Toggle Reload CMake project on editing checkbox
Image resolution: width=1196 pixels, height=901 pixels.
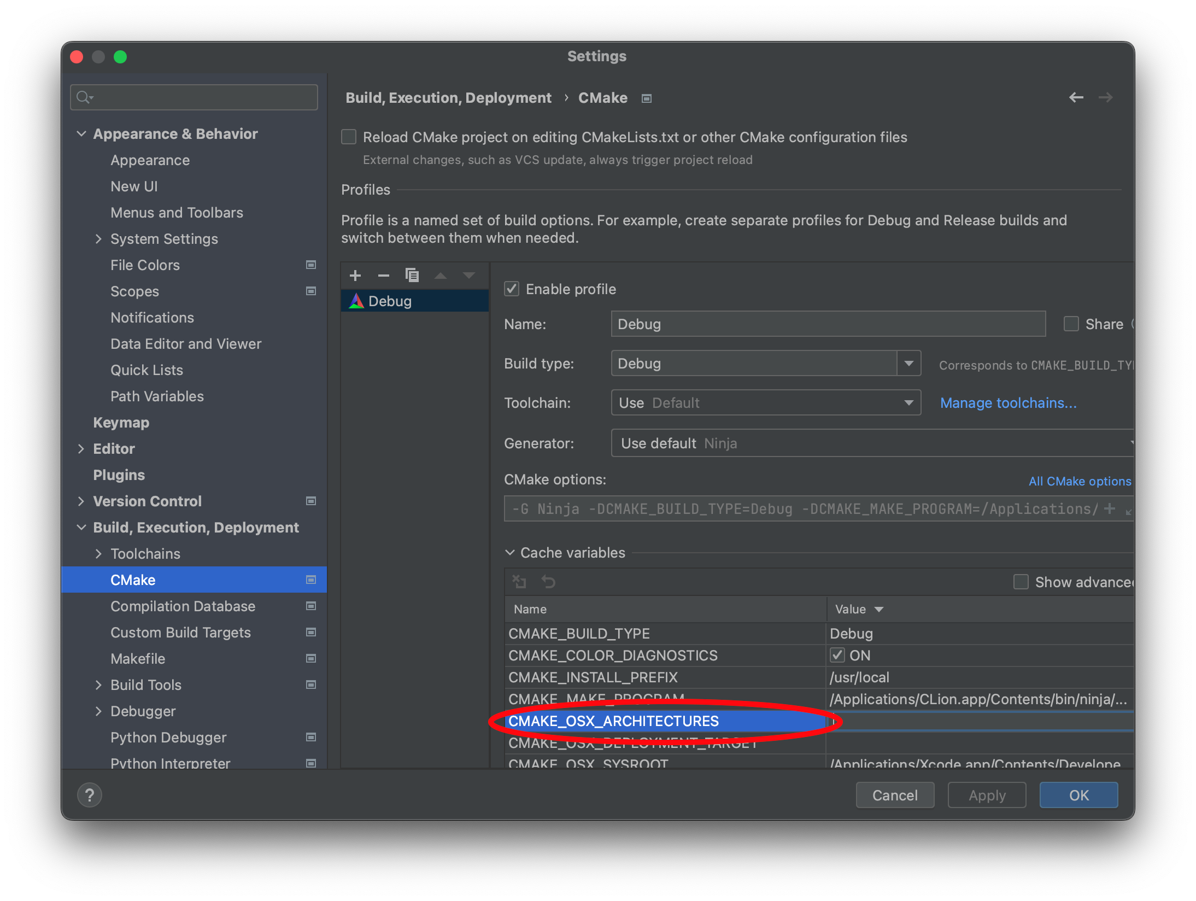tap(349, 137)
